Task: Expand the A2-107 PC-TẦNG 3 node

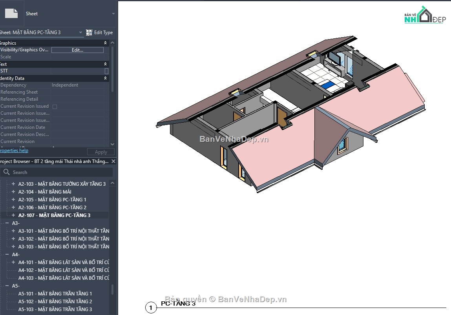Action: pyautogui.click(x=13, y=215)
